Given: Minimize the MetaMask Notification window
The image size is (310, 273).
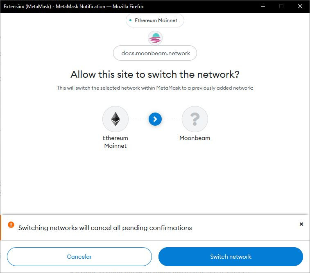Looking at the screenshot, I should coord(262,6).
